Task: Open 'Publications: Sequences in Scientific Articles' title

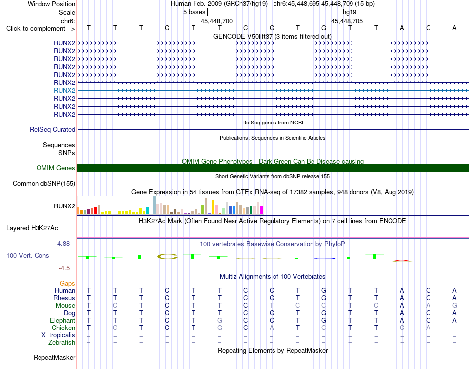Action: coord(273,138)
